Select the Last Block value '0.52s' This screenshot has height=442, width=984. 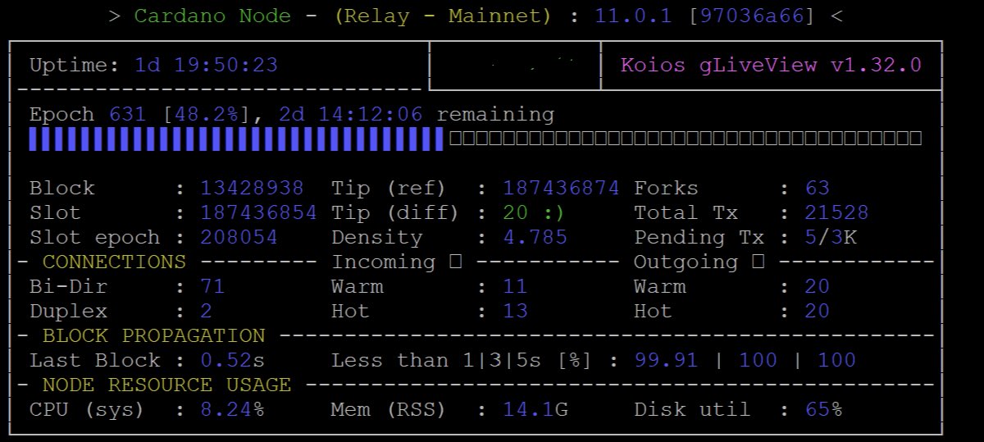point(232,360)
